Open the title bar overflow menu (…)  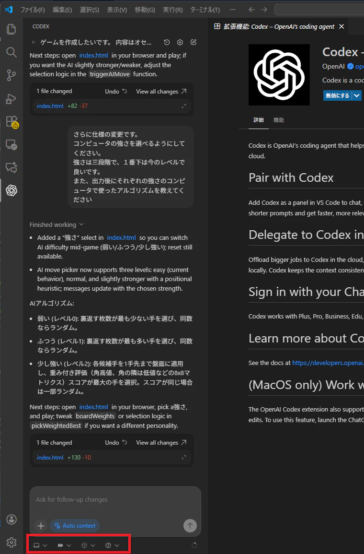tap(232, 10)
